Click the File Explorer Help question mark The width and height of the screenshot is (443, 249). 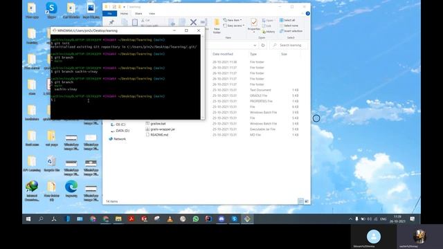click(x=307, y=13)
